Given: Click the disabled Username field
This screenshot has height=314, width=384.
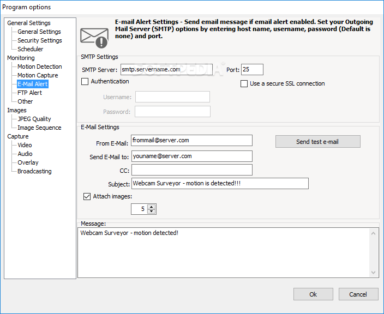Looking at the screenshot, I should pyautogui.click(x=173, y=97).
